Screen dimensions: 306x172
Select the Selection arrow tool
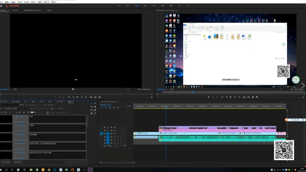point(92,104)
